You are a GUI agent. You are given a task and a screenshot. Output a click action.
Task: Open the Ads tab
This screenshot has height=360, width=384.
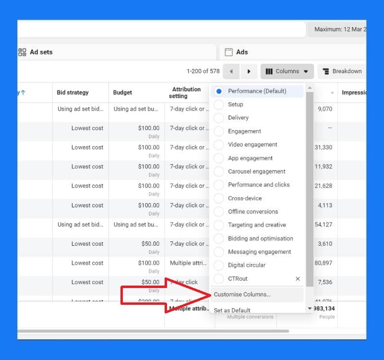point(293,52)
